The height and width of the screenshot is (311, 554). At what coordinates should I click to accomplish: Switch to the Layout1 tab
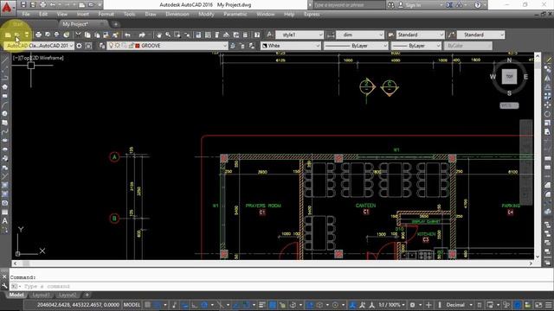coord(41,295)
